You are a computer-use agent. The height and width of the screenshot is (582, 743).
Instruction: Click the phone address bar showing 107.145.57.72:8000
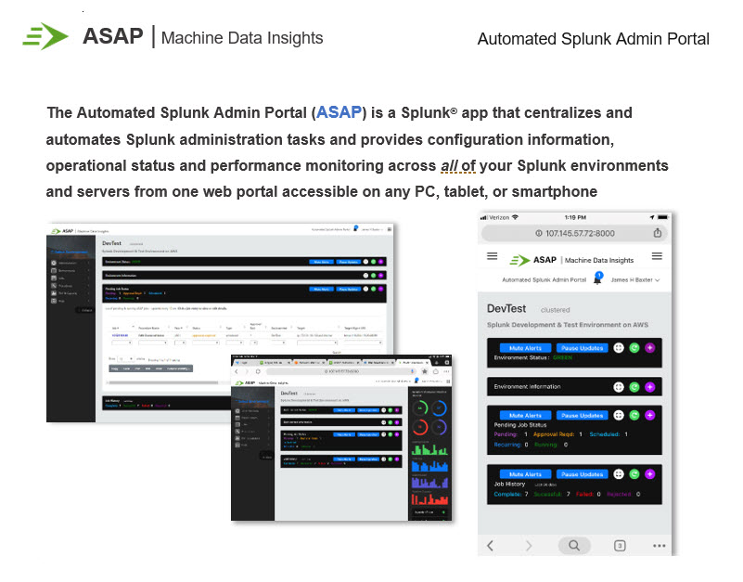[574, 233]
